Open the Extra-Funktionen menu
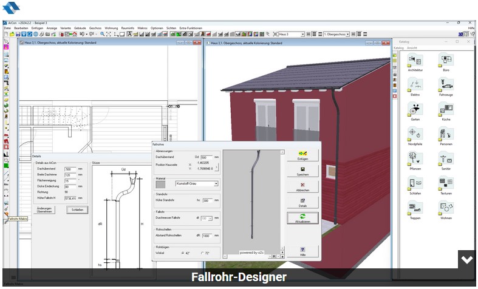This screenshot has width=478, height=289. coord(191,28)
